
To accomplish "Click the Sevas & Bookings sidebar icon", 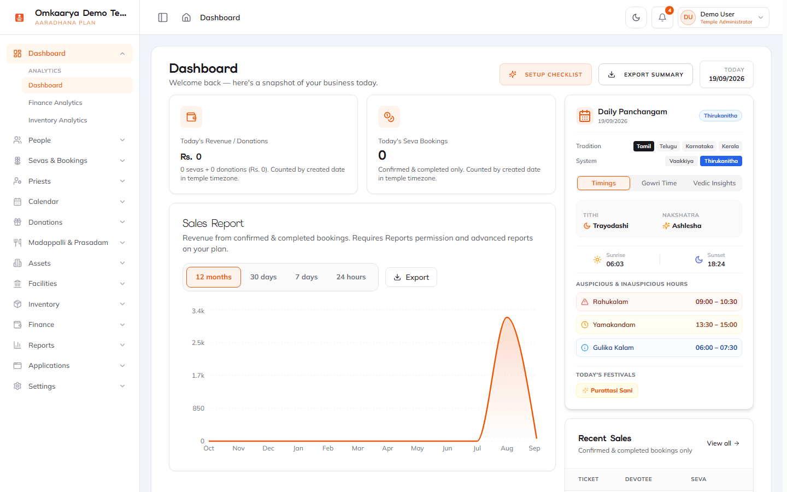I will (x=17, y=161).
